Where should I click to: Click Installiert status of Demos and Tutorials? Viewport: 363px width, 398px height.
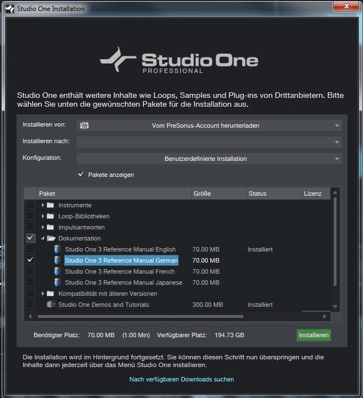click(260, 305)
